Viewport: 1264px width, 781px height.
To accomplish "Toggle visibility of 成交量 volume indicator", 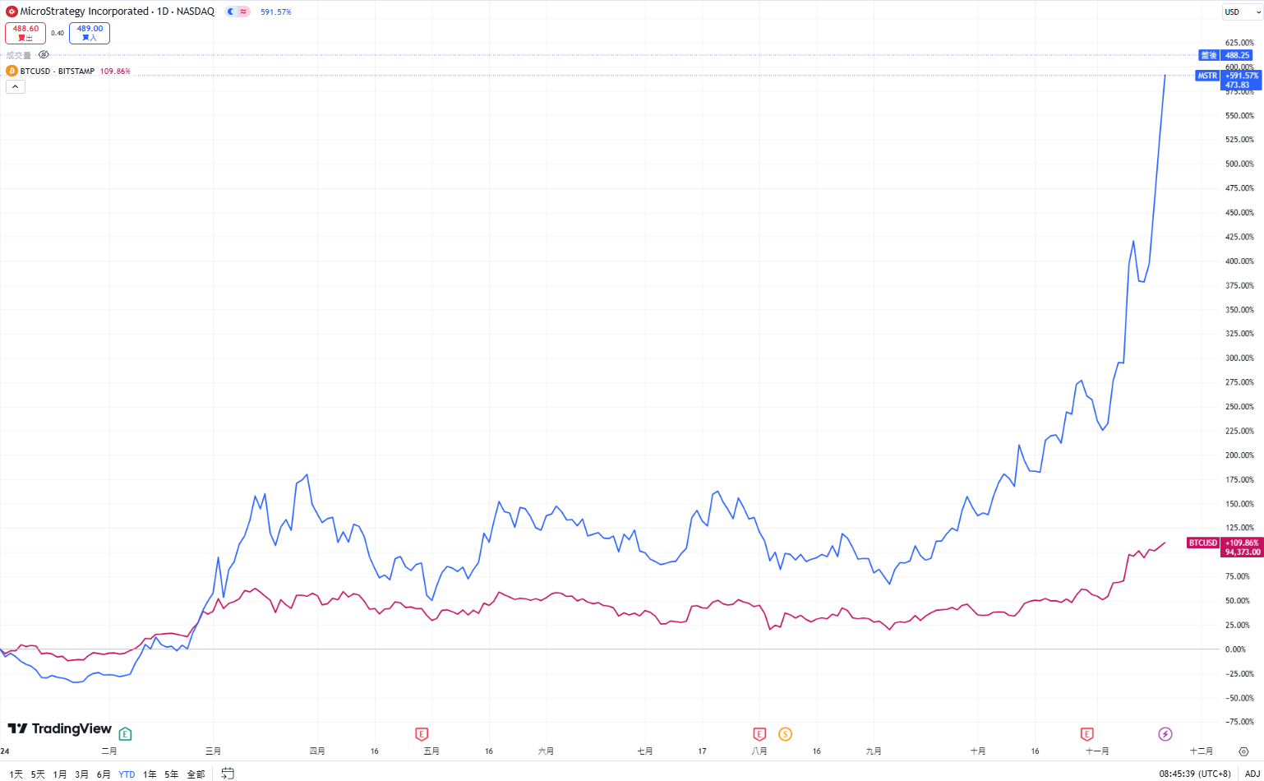I will 44,55.
